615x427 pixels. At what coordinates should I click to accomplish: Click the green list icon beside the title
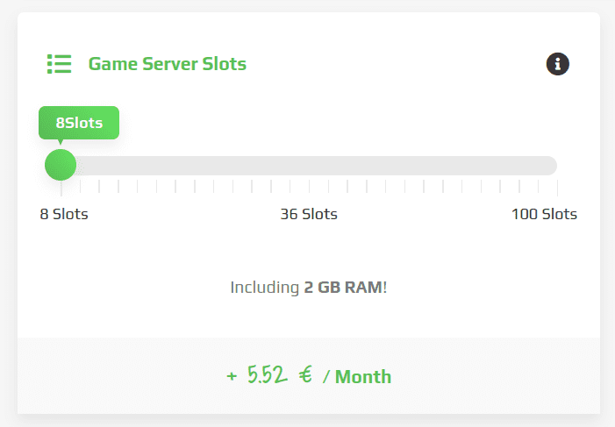(59, 64)
